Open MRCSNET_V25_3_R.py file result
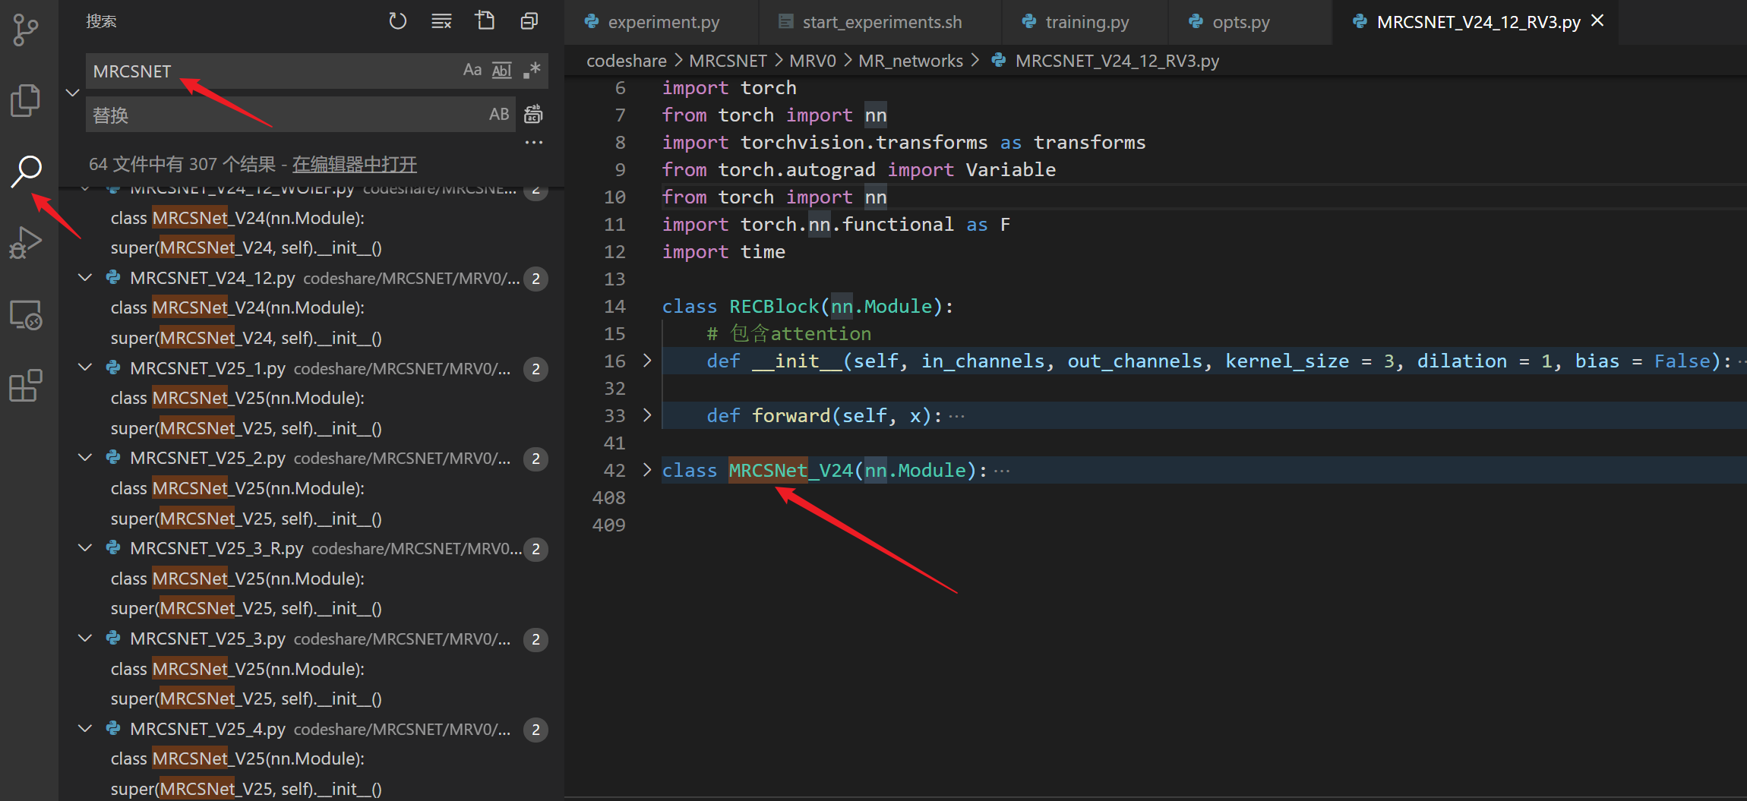Viewport: 1747px width, 801px height. tap(216, 548)
